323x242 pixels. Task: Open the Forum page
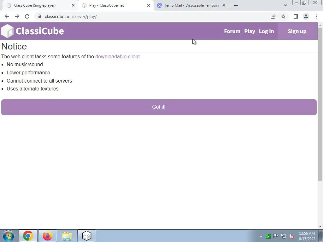tap(232, 31)
